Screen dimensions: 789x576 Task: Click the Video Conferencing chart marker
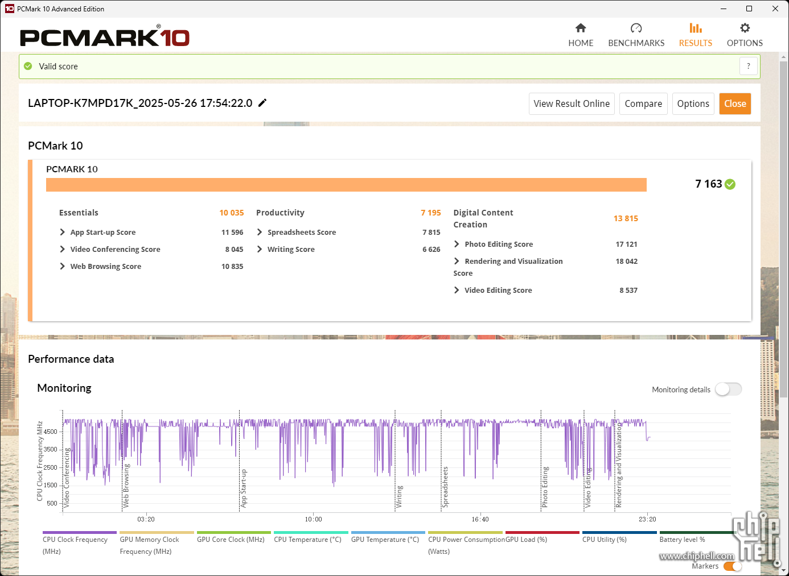coord(67,478)
